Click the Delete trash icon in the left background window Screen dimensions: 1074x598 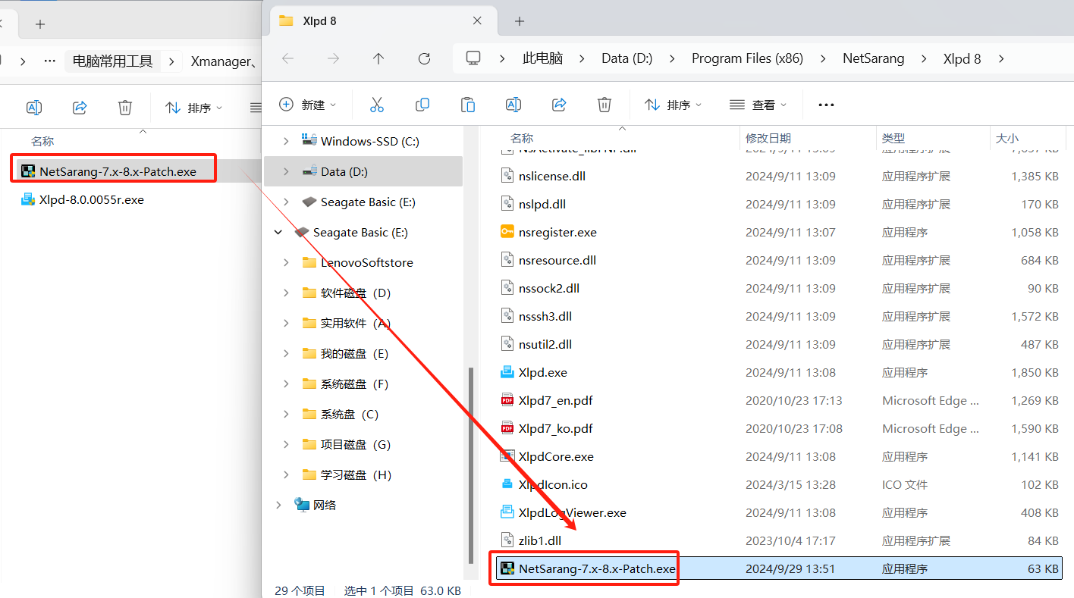click(125, 108)
